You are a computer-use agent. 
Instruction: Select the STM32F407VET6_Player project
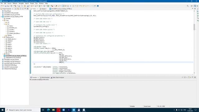click(x=10, y=65)
